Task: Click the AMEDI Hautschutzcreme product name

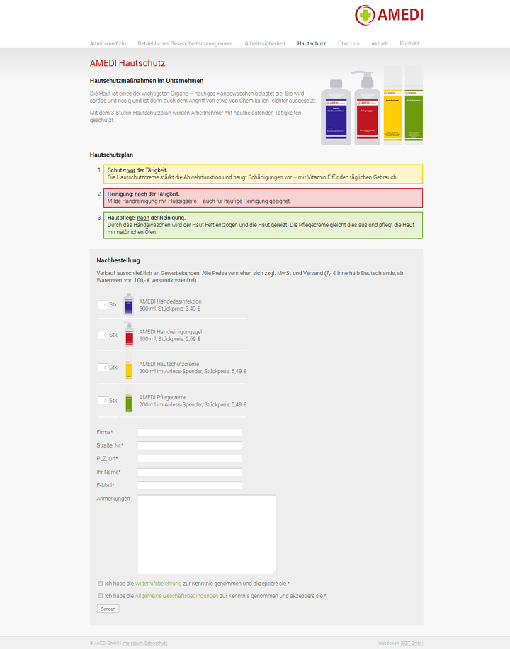Action: [x=169, y=364]
